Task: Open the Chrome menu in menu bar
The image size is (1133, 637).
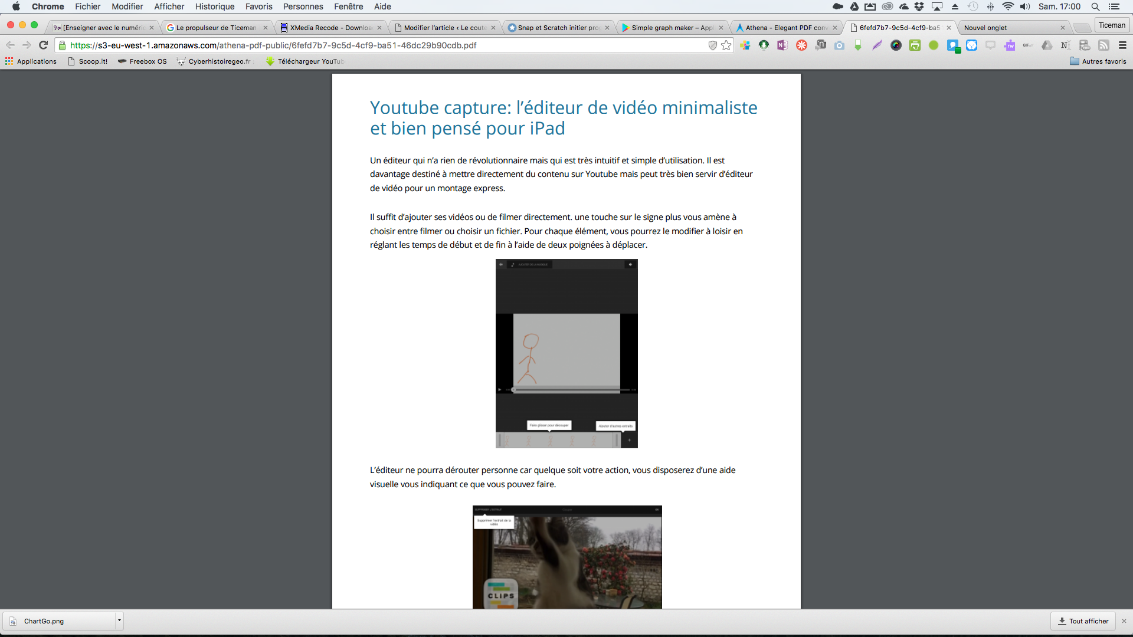Action: tap(48, 6)
